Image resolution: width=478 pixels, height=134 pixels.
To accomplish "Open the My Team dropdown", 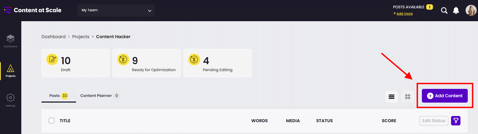I will (116, 10).
